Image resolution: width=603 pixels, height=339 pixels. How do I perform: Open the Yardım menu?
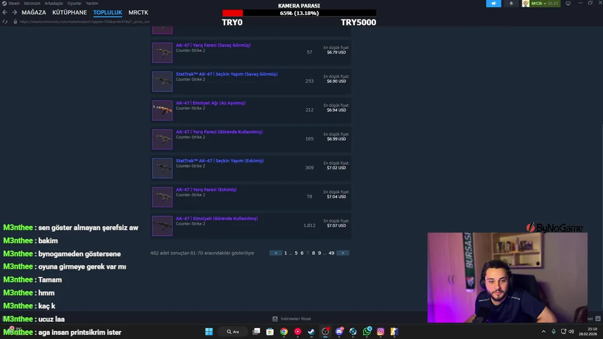click(x=92, y=3)
